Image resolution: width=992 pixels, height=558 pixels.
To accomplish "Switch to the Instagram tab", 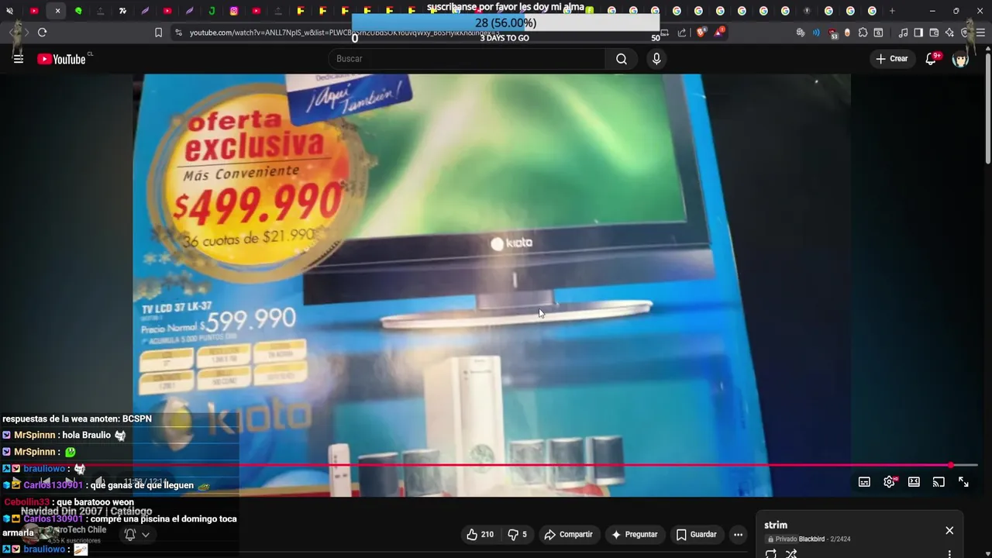I will coord(234,11).
